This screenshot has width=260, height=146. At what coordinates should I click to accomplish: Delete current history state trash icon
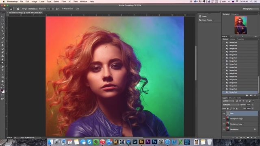click(255, 95)
